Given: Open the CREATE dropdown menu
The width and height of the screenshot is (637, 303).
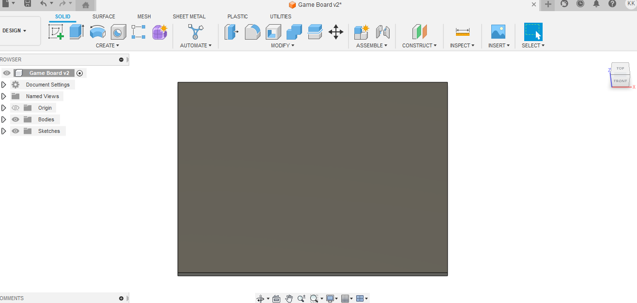Looking at the screenshot, I should pyautogui.click(x=107, y=45).
